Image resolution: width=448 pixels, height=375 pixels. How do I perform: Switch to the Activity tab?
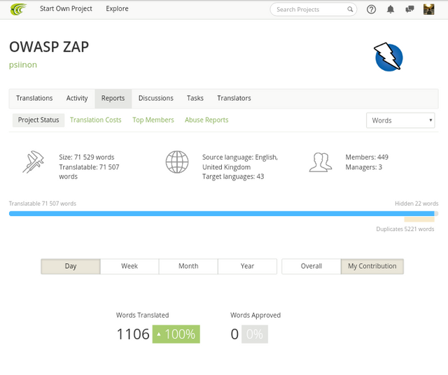(77, 98)
